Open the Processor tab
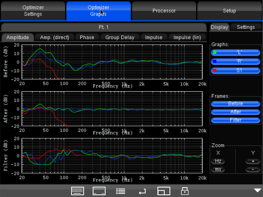This screenshot has width=263, height=197. click(x=164, y=11)
